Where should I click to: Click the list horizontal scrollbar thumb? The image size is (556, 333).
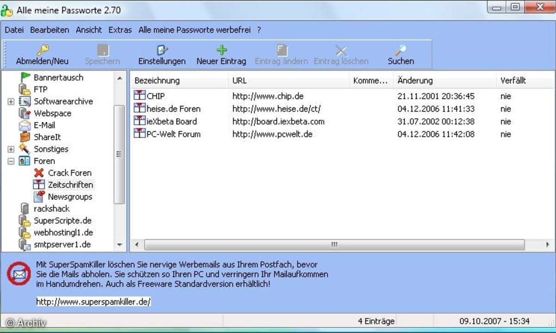[335, 245]
